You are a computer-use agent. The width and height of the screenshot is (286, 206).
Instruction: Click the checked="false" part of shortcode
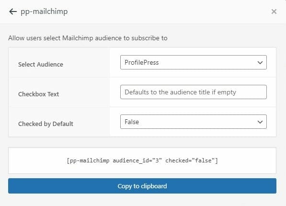pyautogui.click(x=190, y=160)
